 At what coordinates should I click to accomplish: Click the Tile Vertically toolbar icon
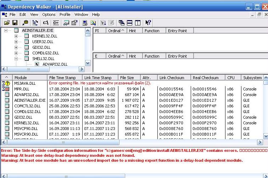(x=138, y=23)
